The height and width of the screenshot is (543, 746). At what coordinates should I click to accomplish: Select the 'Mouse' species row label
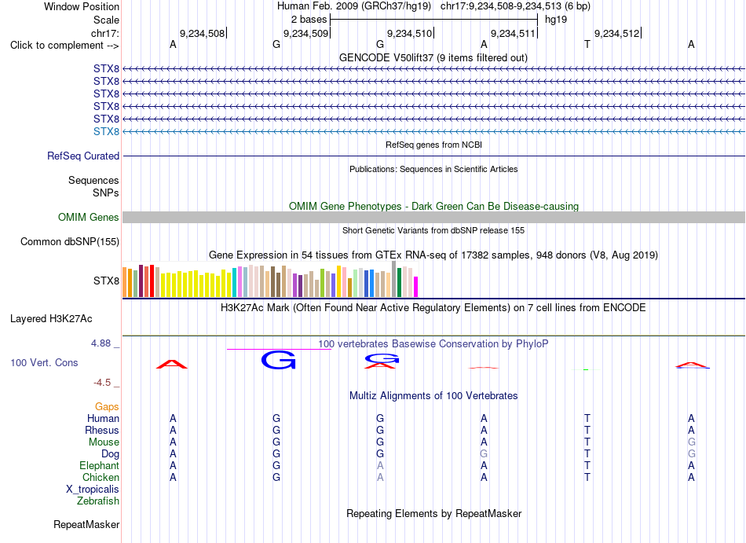click(104, 442)
